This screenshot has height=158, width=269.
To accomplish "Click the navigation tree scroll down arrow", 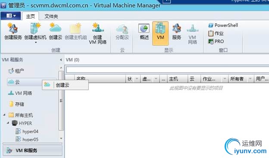I will point(61,138).
